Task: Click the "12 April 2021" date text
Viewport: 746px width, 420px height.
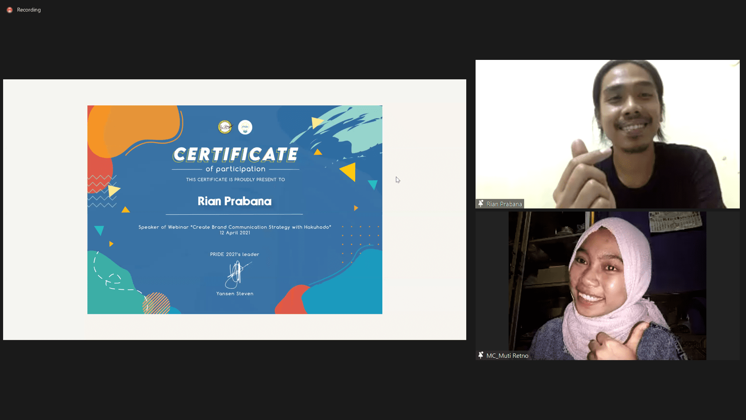Action: (x=235, y=233)
